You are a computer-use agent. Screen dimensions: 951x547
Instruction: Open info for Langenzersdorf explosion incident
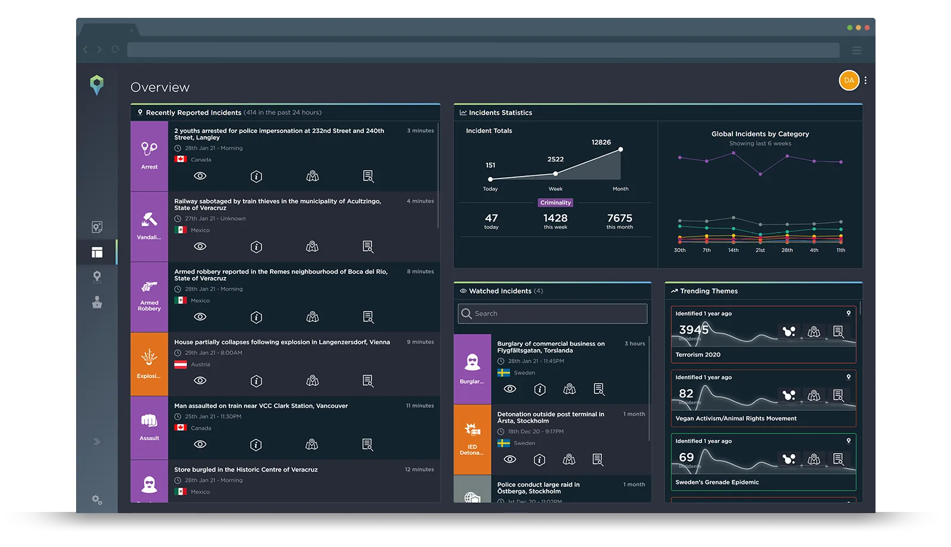coord(256,381)
